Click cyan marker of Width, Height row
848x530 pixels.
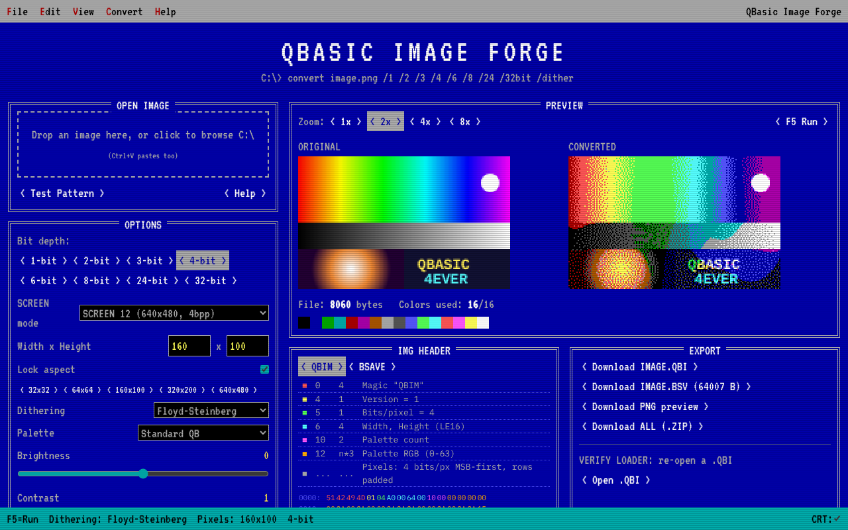(305, 427)
